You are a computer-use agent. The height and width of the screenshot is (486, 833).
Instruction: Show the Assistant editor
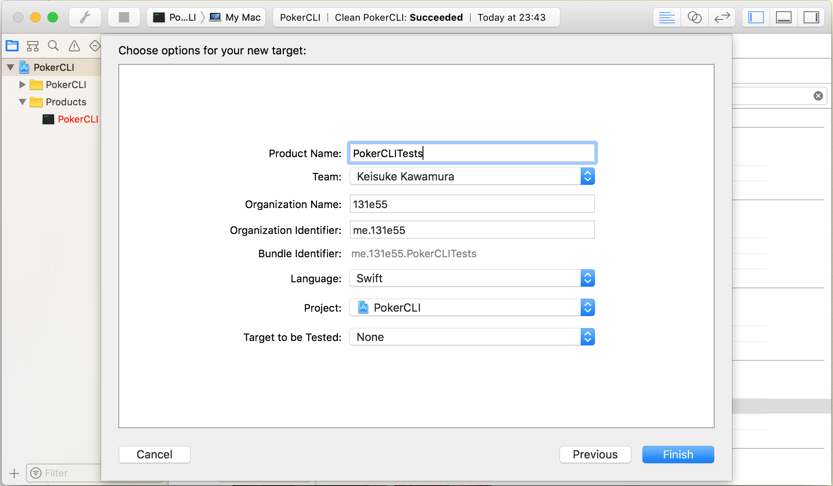tap(694, 17)
